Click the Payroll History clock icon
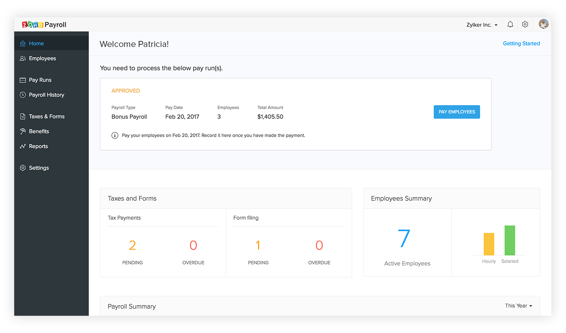This screenshot has width=566, height=333. pyautogui.click(x=23, y=95)
